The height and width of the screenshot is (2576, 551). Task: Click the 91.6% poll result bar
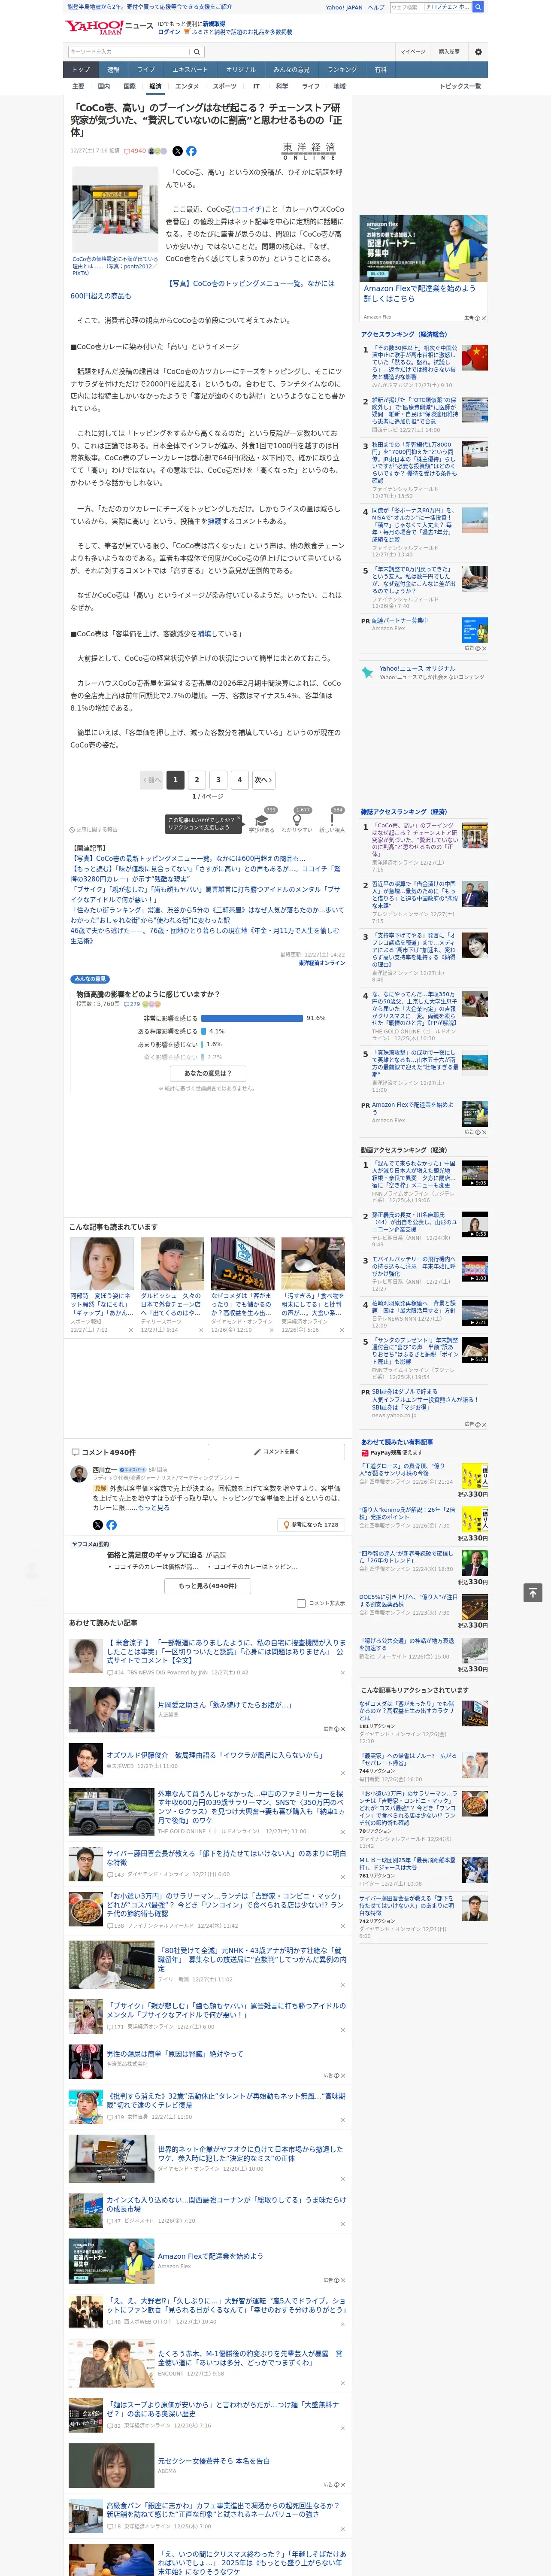252,1018
